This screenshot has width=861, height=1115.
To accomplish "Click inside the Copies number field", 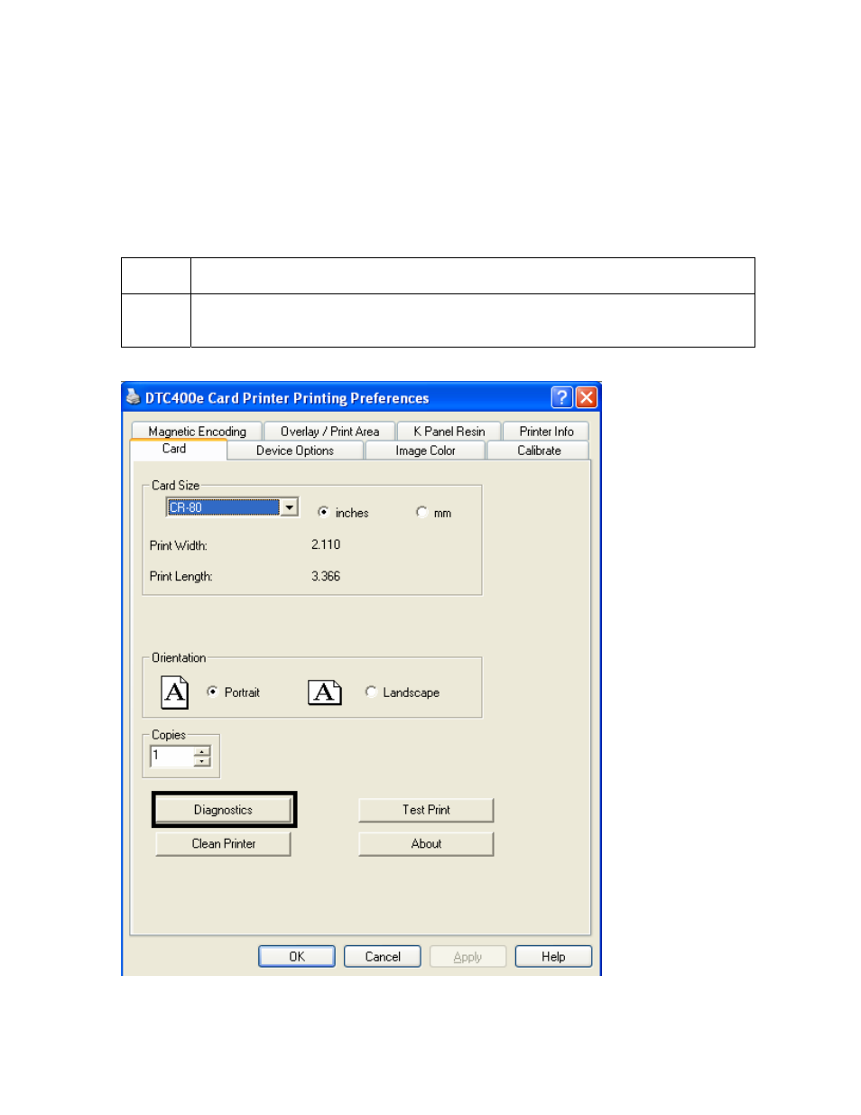I will 171,757.
